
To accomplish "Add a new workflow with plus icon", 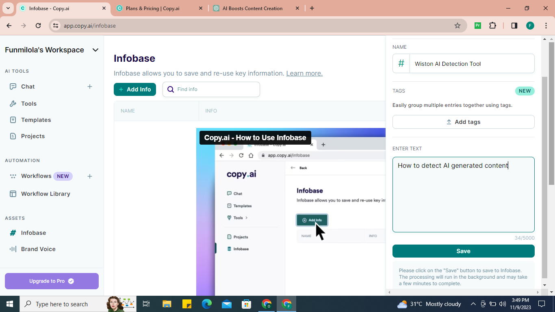I will (x=90, y=176).
